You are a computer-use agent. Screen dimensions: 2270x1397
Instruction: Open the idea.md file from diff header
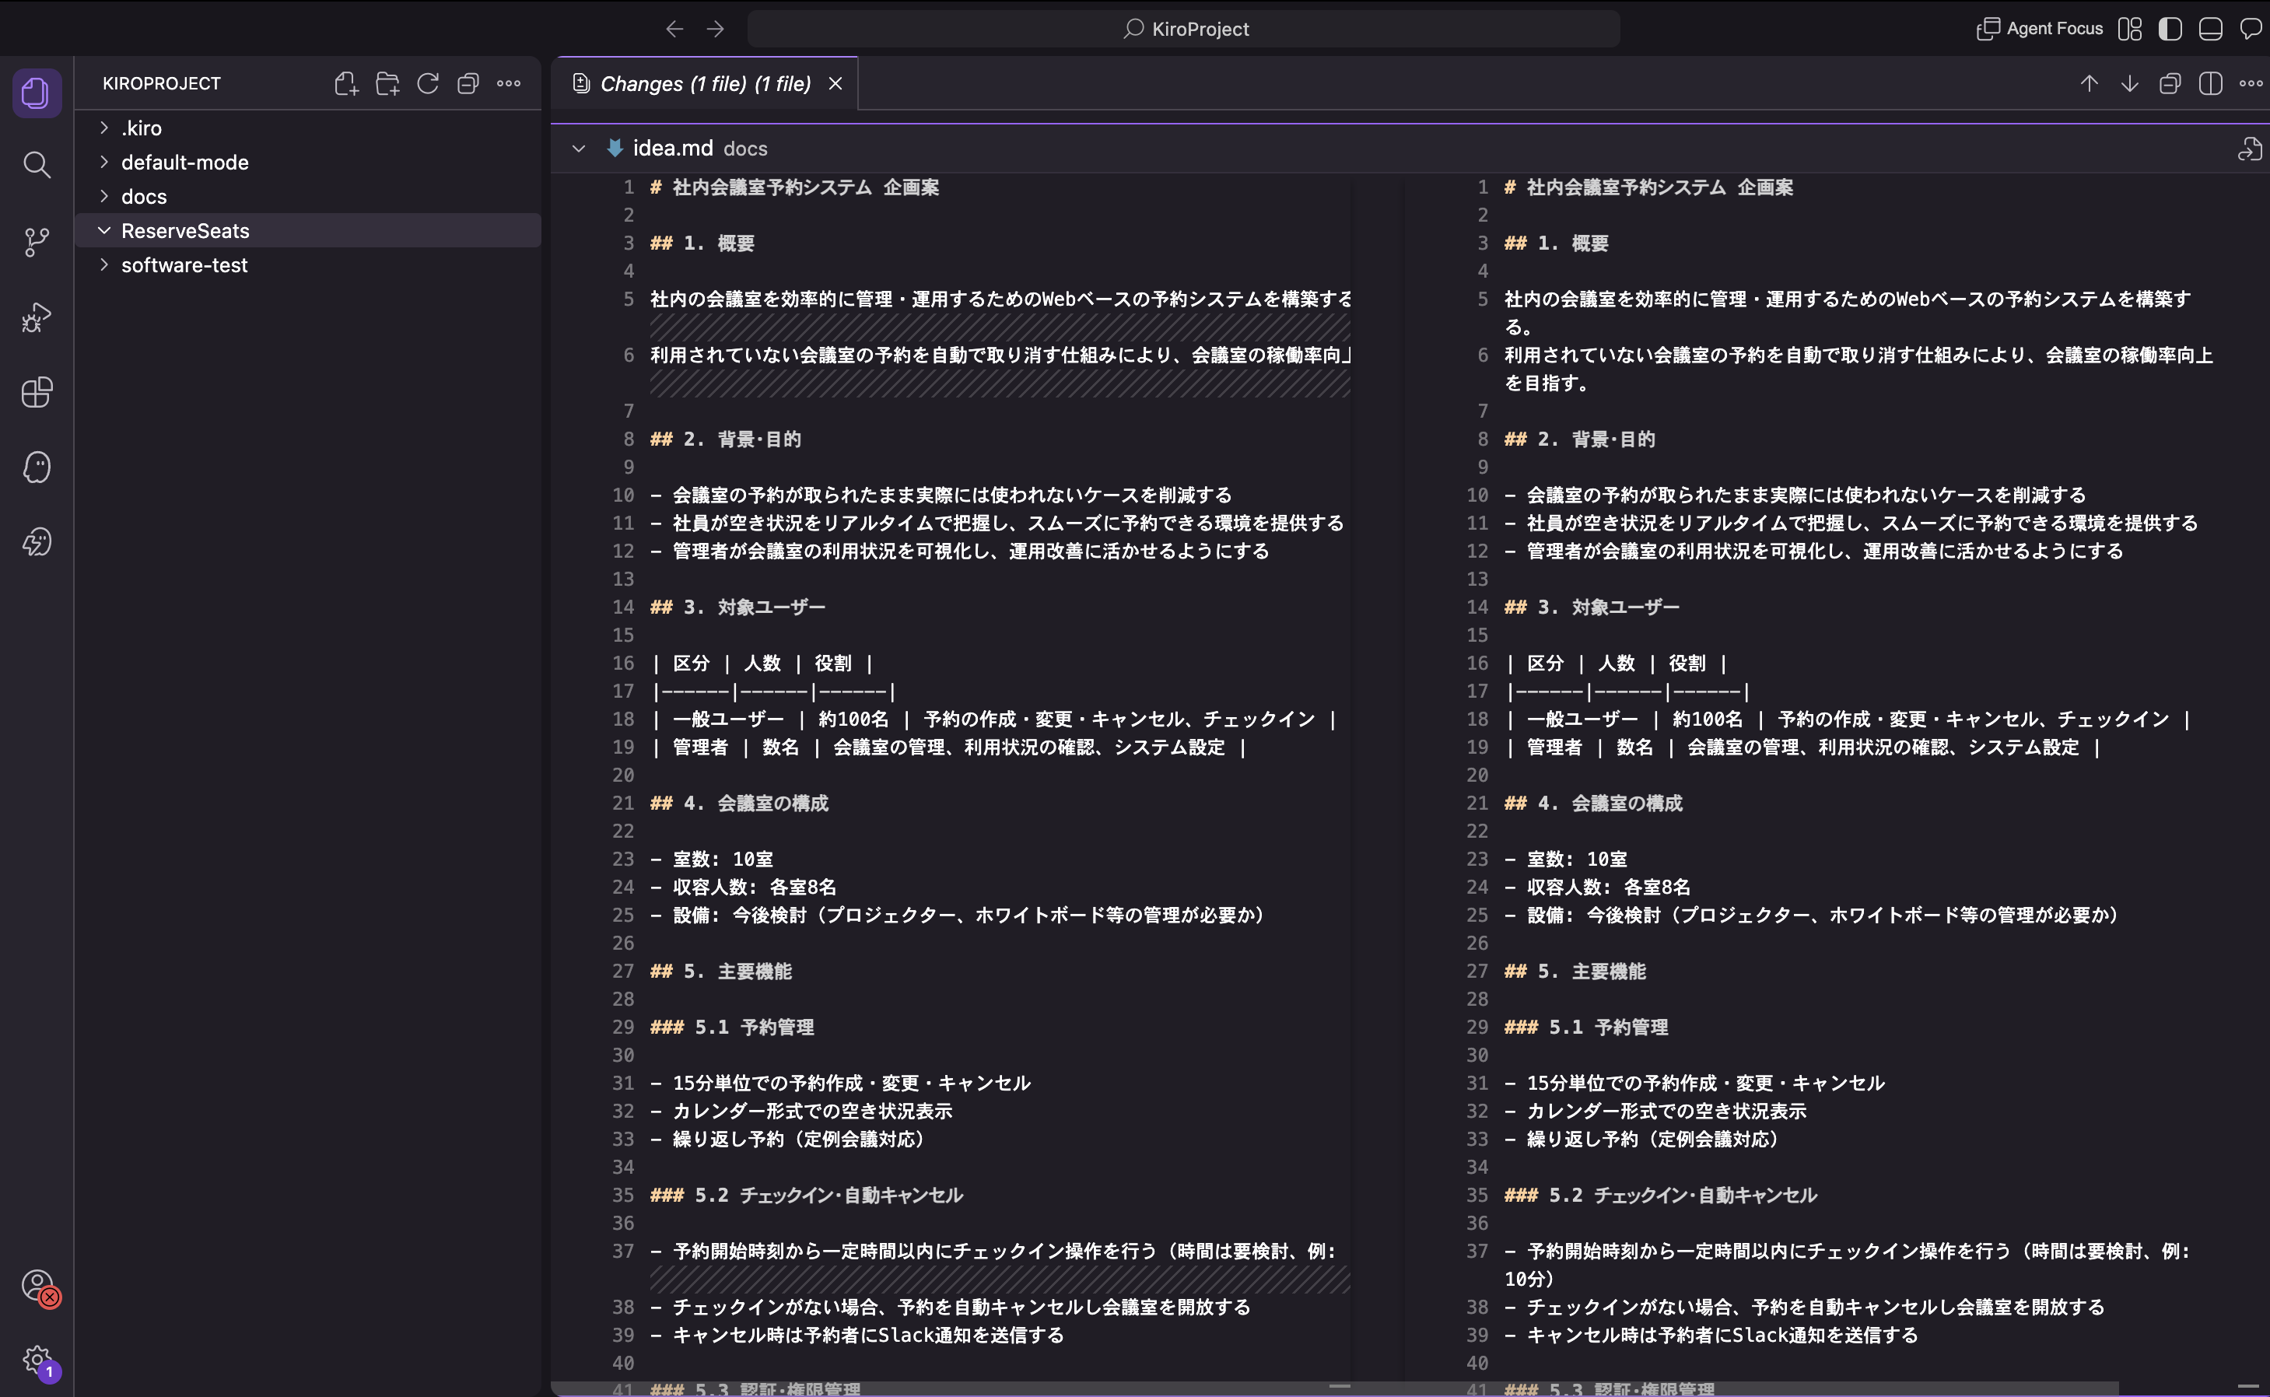point(2250,148)
